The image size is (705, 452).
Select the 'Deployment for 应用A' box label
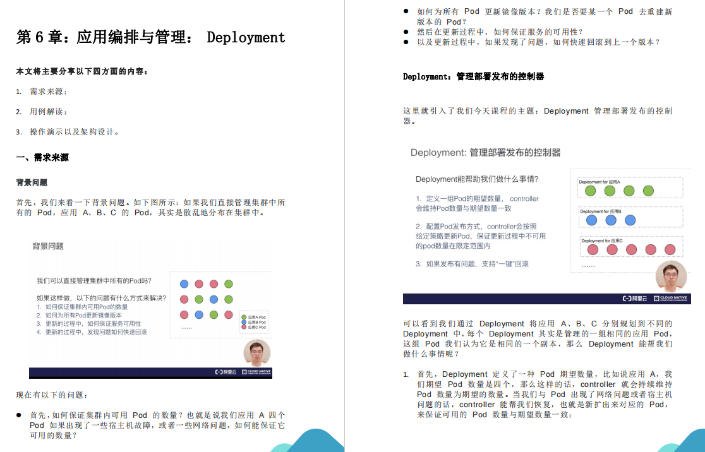(x=599, y=182)
